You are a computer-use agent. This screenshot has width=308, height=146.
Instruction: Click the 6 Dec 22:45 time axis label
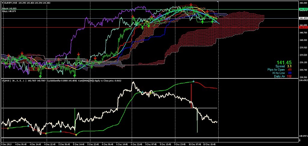point(136,144)
